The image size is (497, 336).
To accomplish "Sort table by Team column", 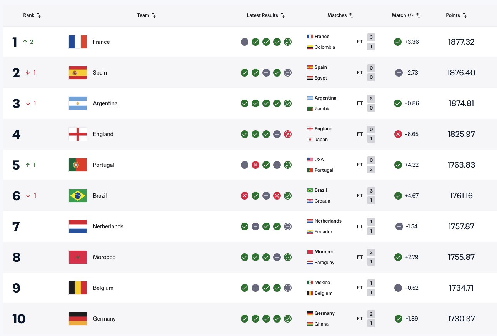I will coord(147,15).
